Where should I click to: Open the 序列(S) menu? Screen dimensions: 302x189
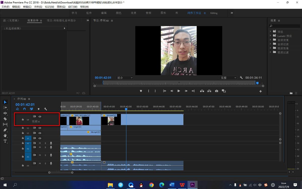(38, 7)
